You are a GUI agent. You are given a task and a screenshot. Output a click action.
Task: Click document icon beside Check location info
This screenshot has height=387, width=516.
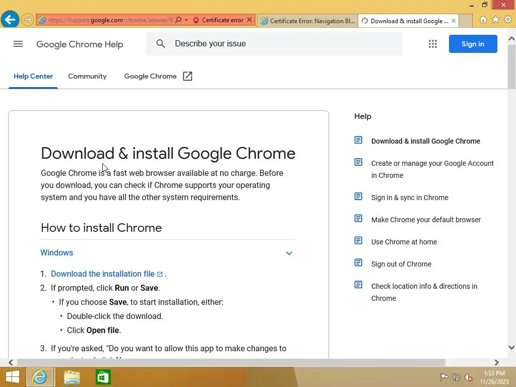coord(358,285)
